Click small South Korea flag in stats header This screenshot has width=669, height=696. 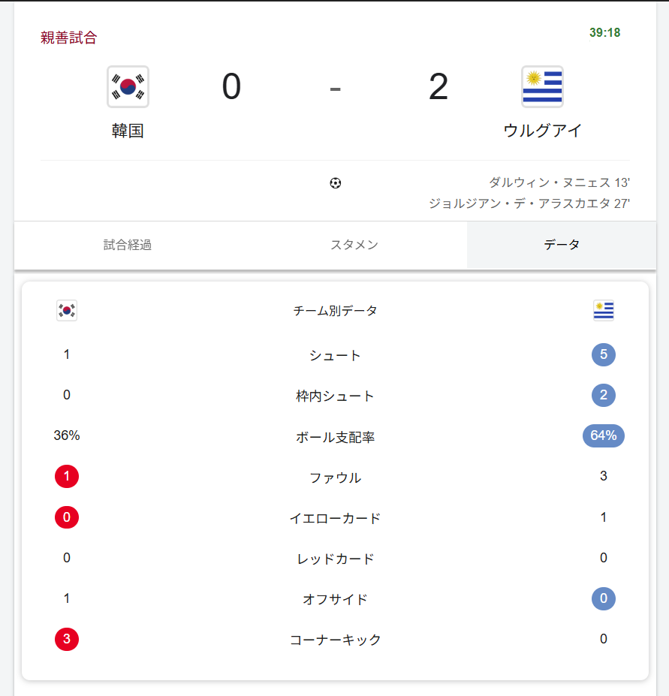[67, 310]
